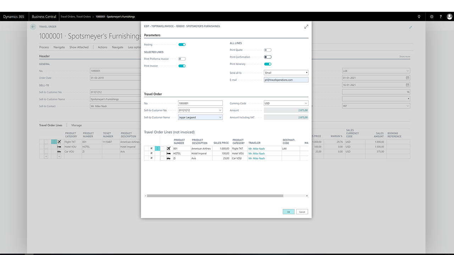Enable Print Proforma Invoice switch

tap(182, 59)
